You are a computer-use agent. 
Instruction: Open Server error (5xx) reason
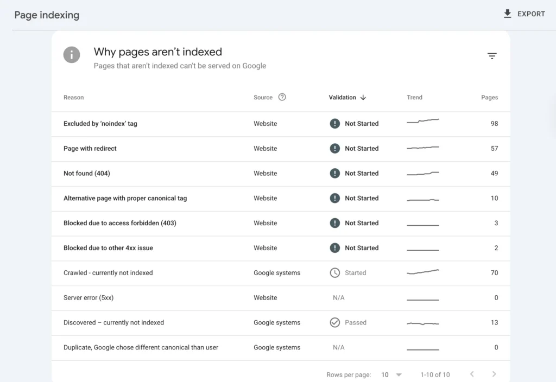click(89, 298)
